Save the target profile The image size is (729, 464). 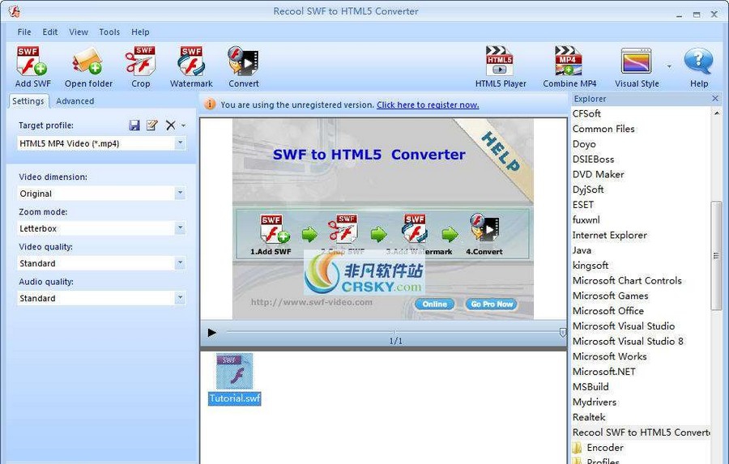[x=134, y=125]
